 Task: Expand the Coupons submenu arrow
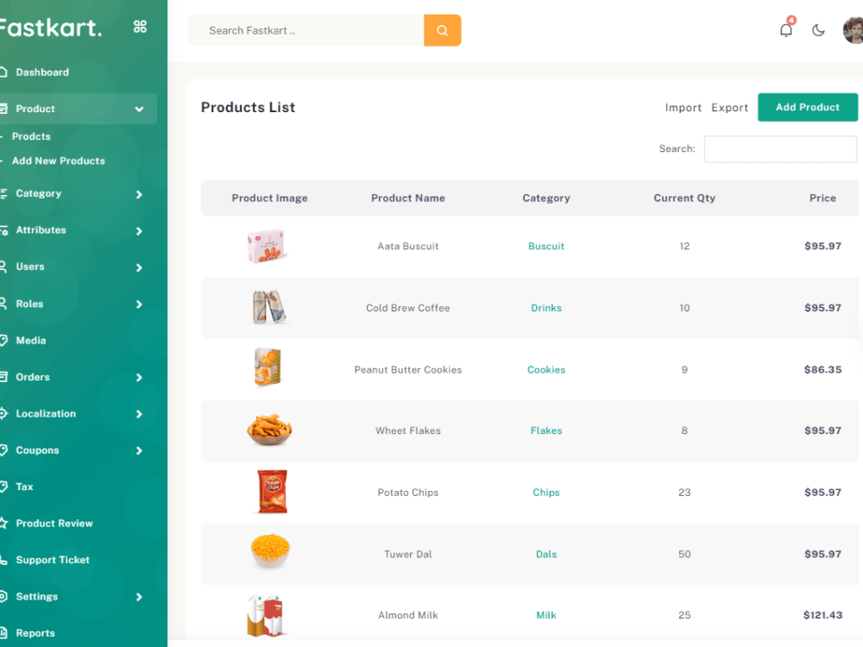139,450
